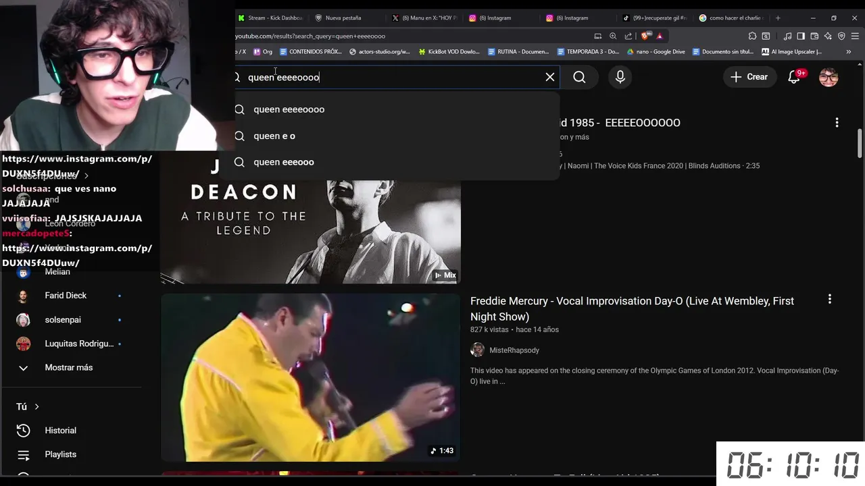Click the playlist icon beside Playlists
The width and height of the screenshot is (865, 486).
click(x=23, y=454)
